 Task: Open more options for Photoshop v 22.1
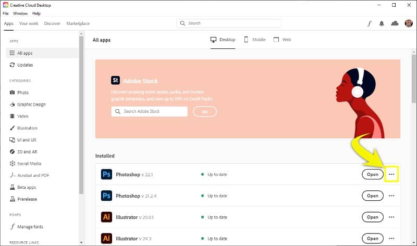[x=391, y=174]
